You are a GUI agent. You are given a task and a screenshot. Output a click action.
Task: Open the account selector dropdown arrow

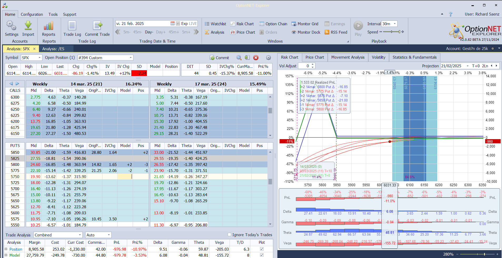pyautogui.click(x=499, y=49)
